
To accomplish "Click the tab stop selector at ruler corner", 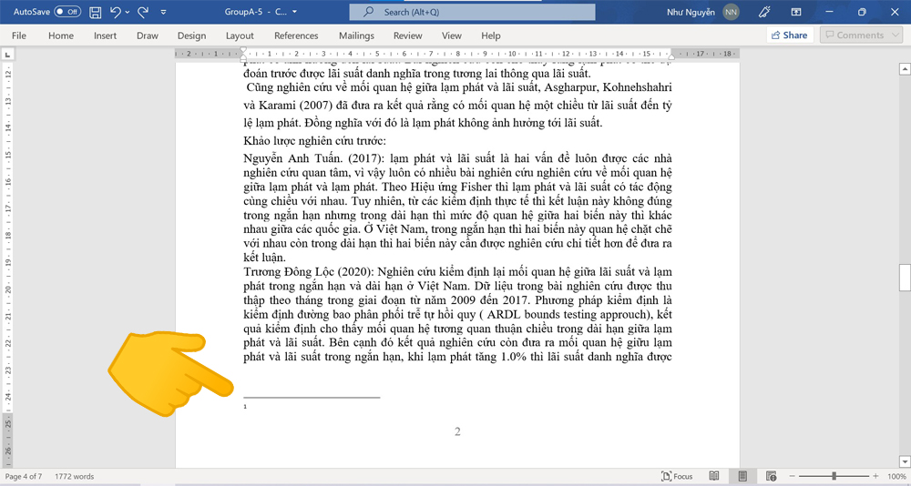I will coord(7,54).
